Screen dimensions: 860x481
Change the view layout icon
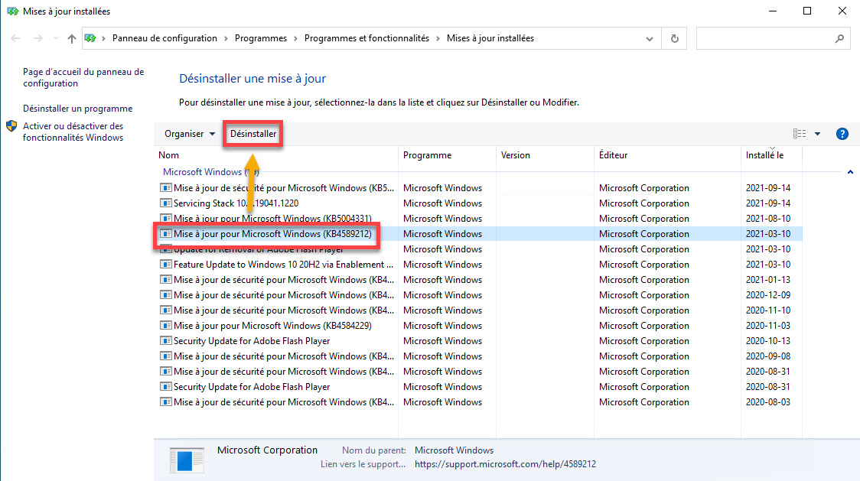[800, 134]
